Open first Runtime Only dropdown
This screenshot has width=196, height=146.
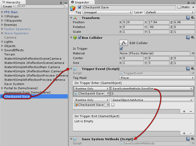click(92, 88)
